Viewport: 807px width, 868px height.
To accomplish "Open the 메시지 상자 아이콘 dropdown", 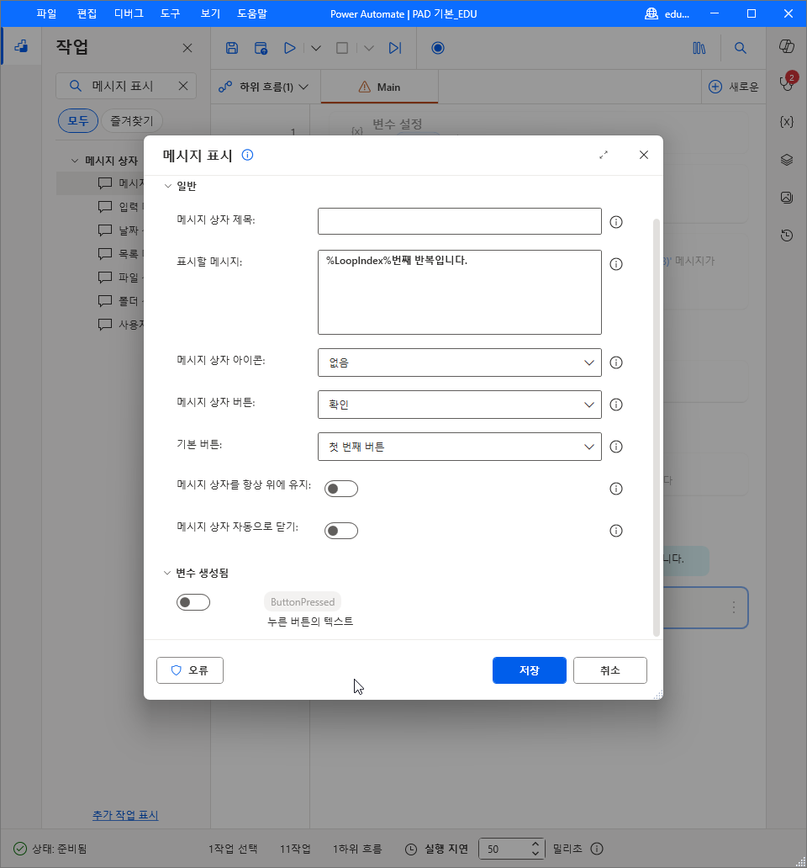I will click(460, 363).
